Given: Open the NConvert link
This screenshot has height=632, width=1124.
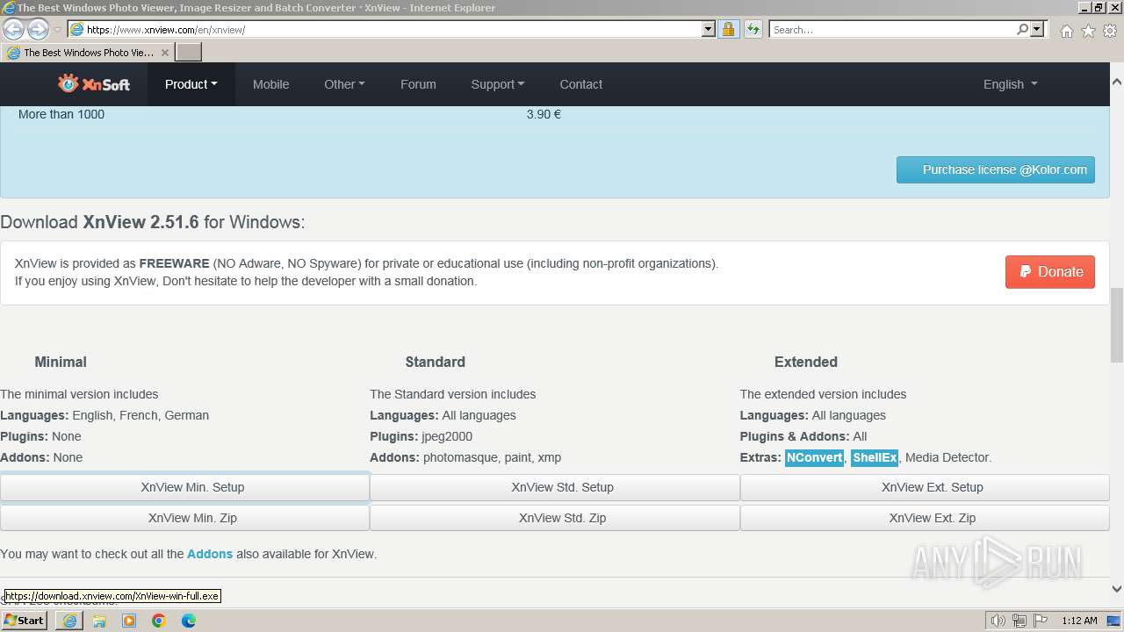Looking at the screenshot, I should click(814, 457).
